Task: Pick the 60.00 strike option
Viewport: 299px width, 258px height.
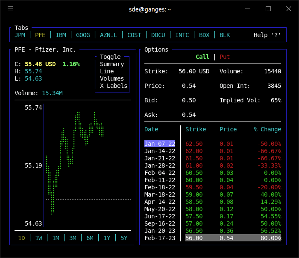Action: (x=233, y=180)
